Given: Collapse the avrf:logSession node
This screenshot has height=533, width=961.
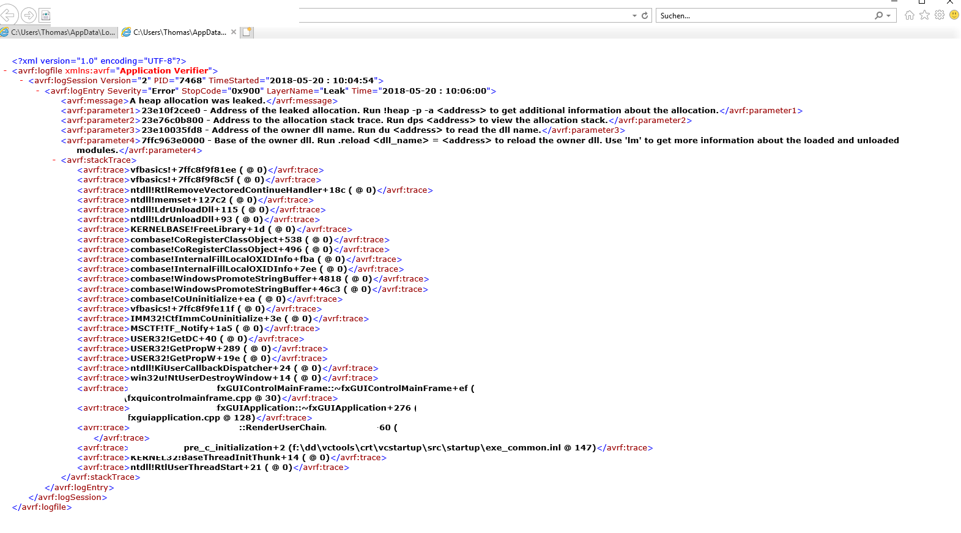Looking at the screenshot, I should (x=22, y=81).
